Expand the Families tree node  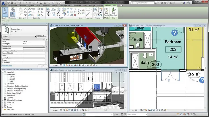click(x=3, y=105)
